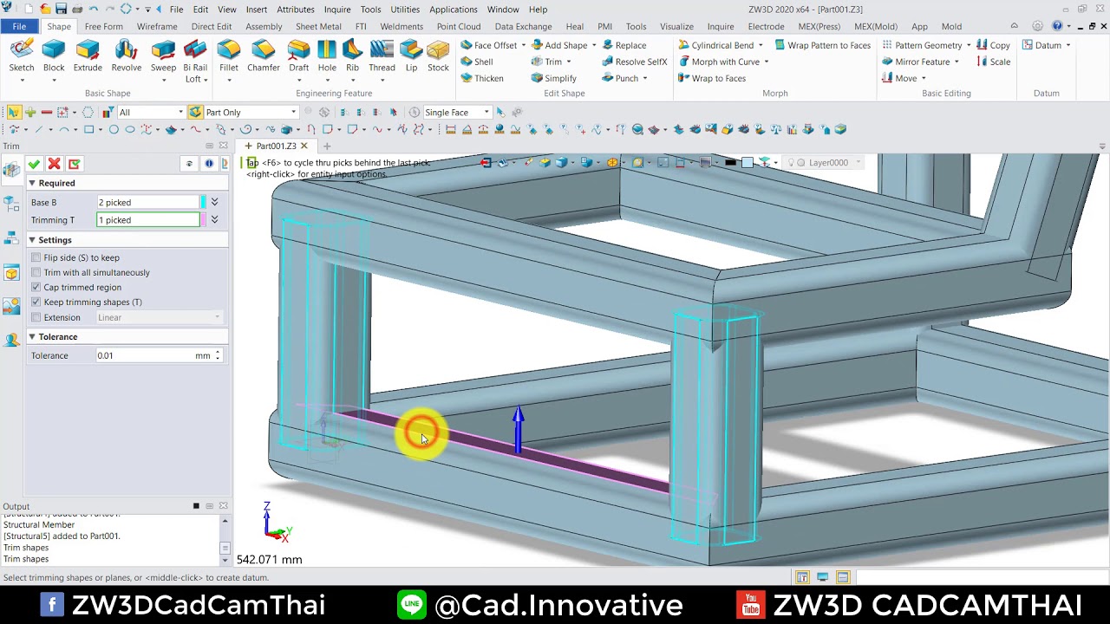The image size is (1110, 624).
Task: Click the Shell tool
Action: coord(477,62)
